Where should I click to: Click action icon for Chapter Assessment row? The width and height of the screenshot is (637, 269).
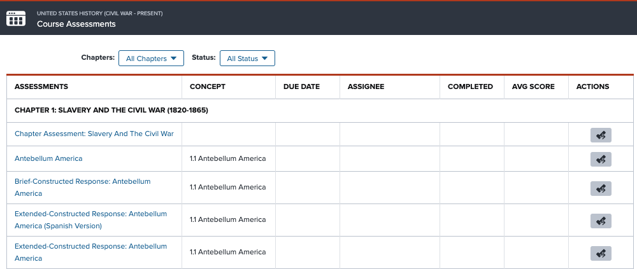[x=601, y=135]
